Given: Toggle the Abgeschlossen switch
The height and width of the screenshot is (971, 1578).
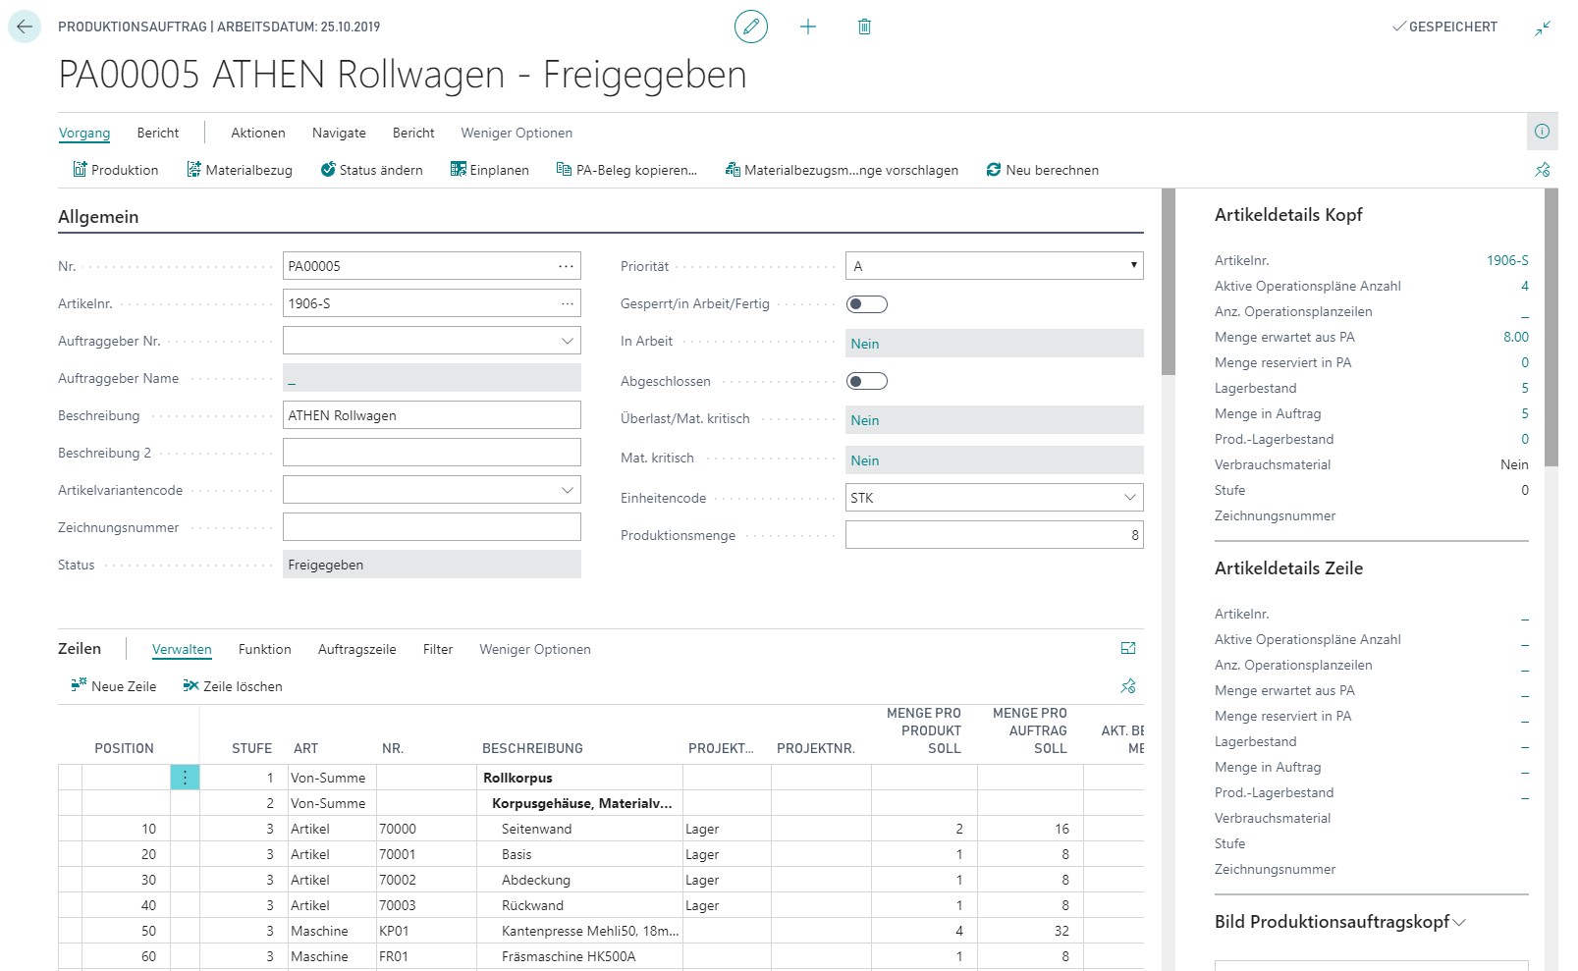Looking at the screenshot, I should (866, 381).
